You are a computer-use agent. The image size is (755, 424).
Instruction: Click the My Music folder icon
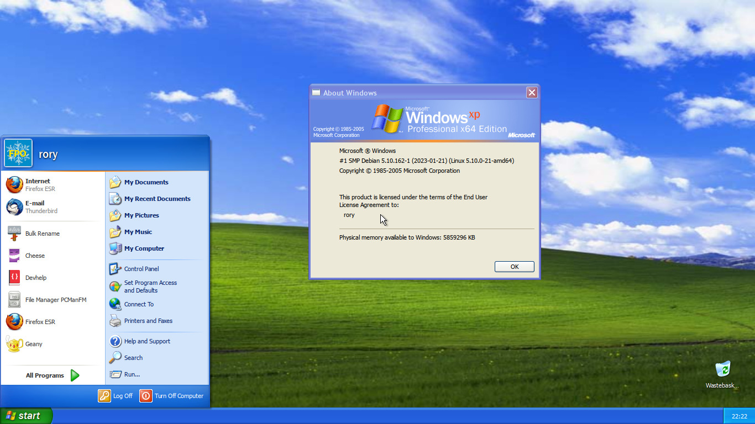pos(115,232)
